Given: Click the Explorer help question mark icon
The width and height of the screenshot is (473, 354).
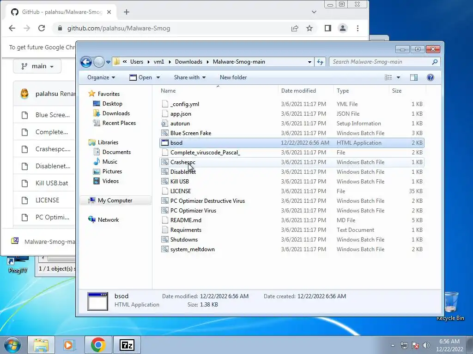Looking at the screenshot, I should (431, 77).
